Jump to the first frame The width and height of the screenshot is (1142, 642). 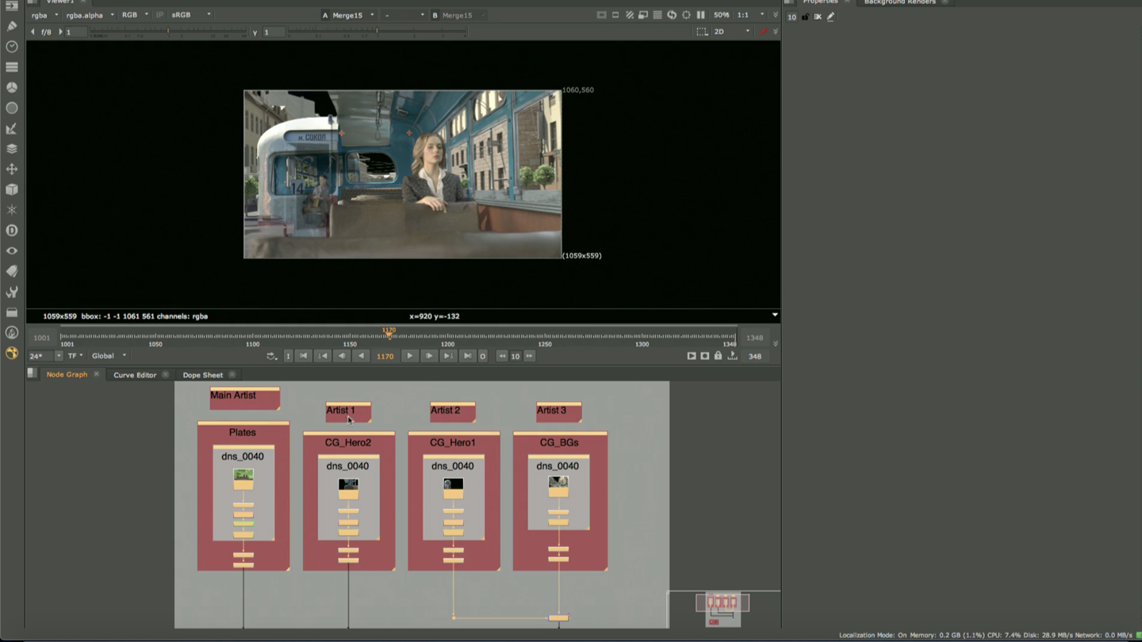coord(303,357)
